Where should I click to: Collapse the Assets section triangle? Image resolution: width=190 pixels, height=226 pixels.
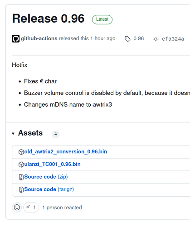pyautogui.click(x=13, y=134)
